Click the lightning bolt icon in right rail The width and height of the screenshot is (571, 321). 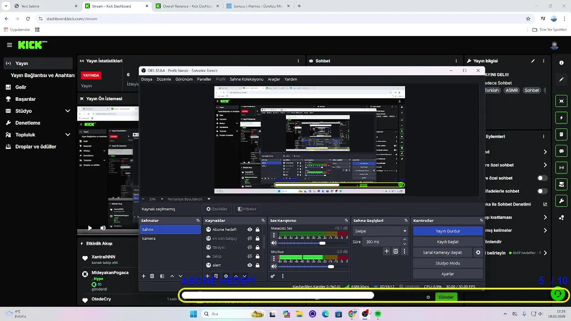pyautogui.click(x=562, y=118)
